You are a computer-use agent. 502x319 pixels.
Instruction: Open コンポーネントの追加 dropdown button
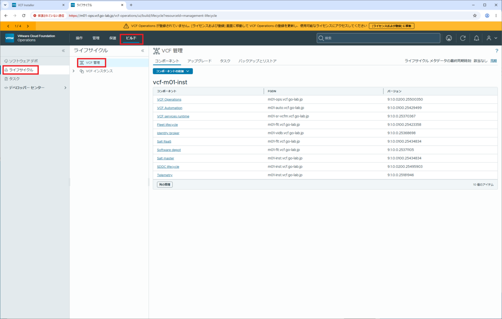coord(173,71)
